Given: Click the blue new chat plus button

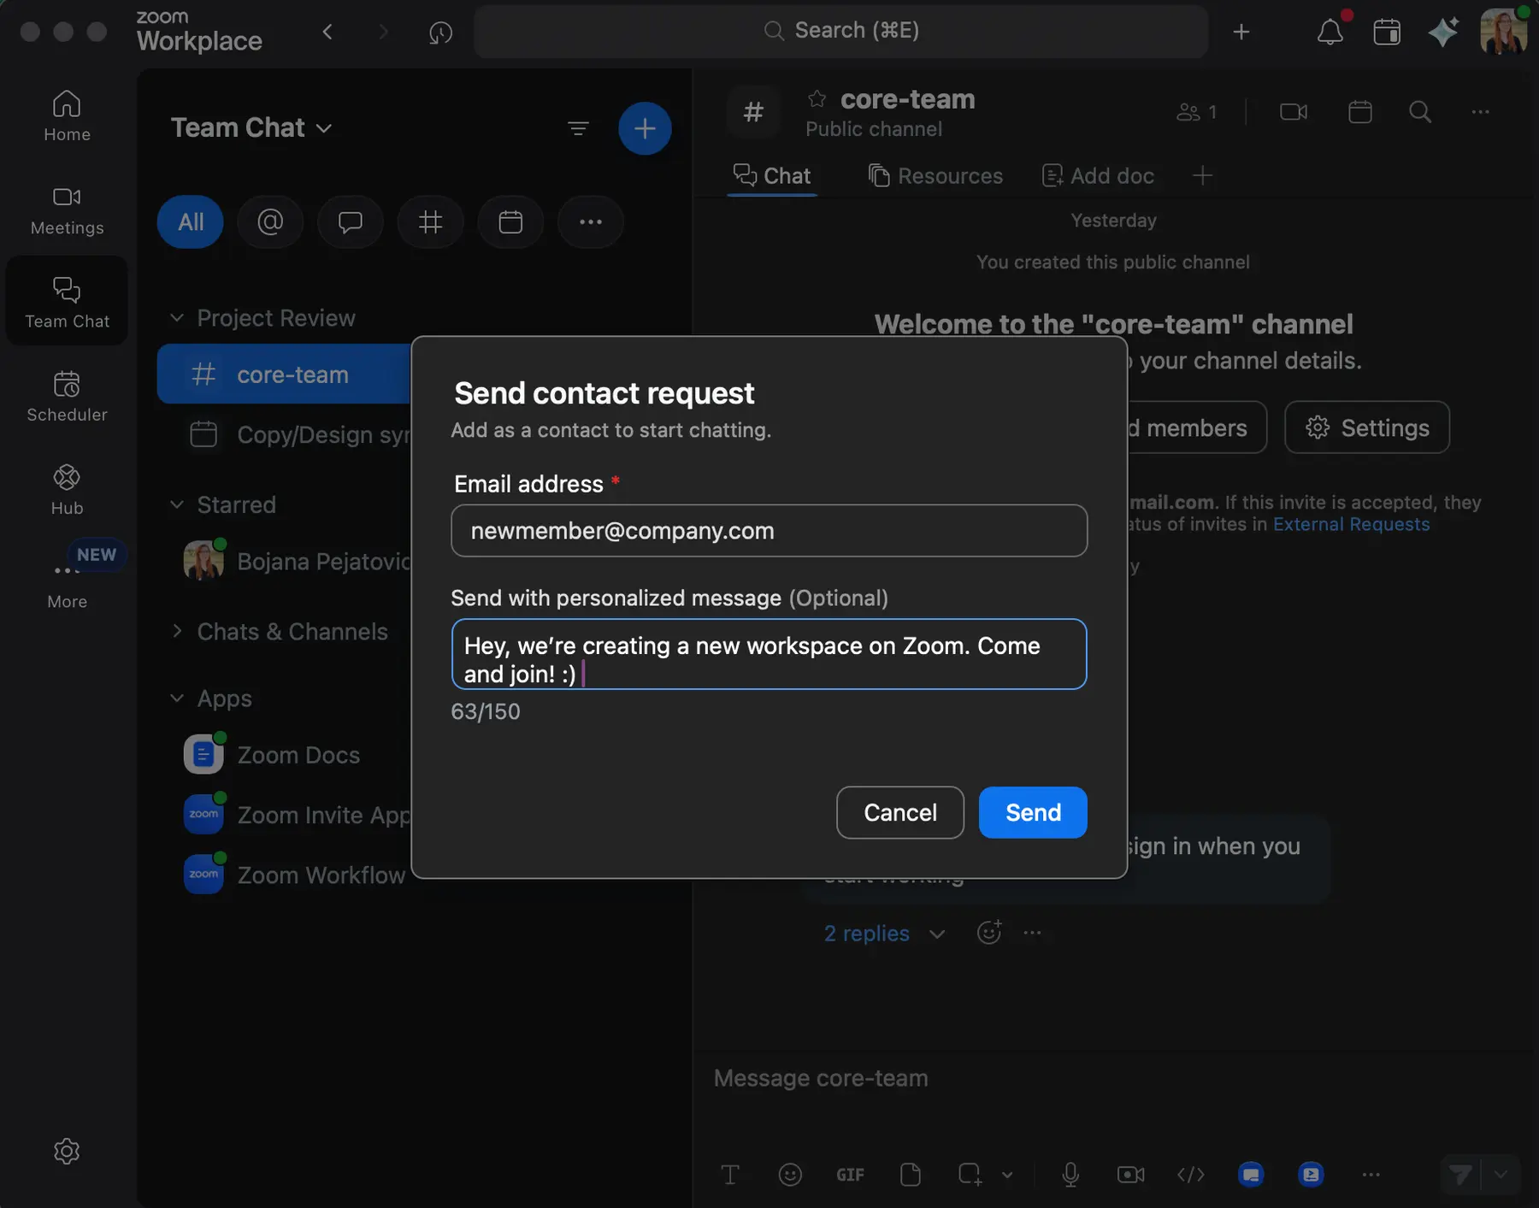Looking at the screenshot, I should (x=645, y=128).
